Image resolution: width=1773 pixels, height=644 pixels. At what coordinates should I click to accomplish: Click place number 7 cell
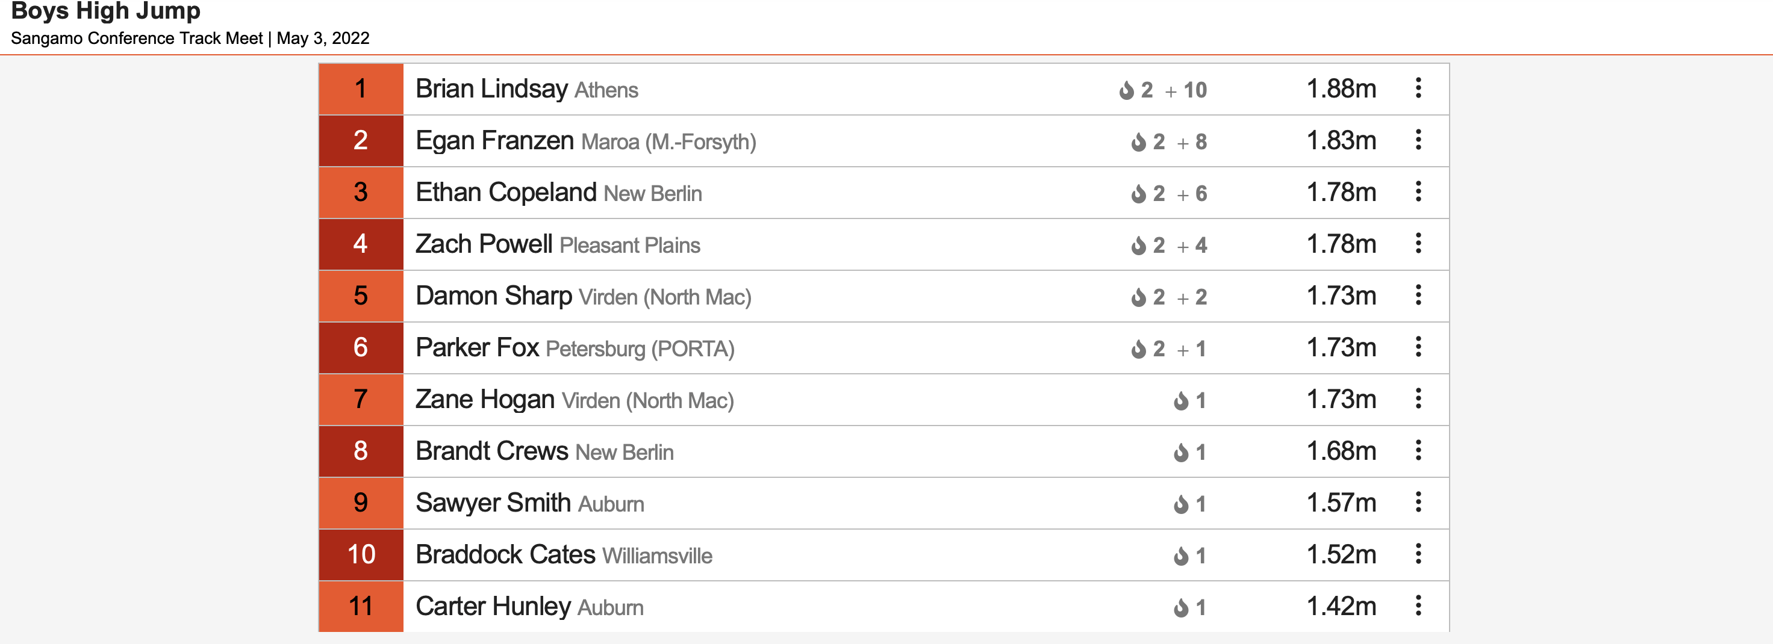[x=361, y=399]
